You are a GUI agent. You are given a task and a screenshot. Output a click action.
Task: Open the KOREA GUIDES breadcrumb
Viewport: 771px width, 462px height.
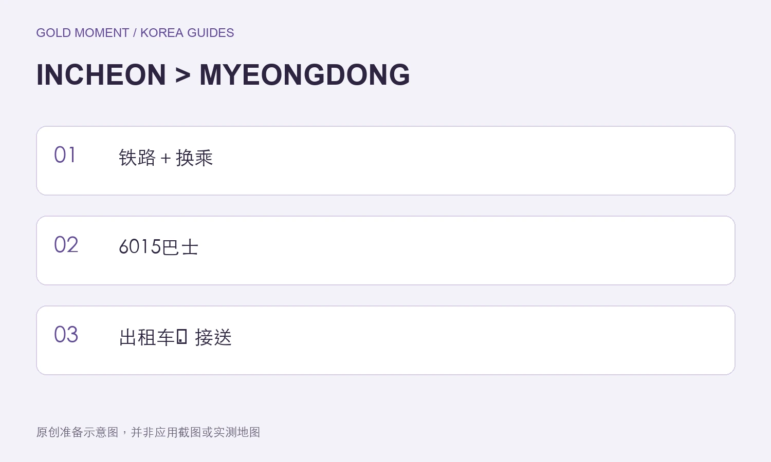(x=187, y=33)
